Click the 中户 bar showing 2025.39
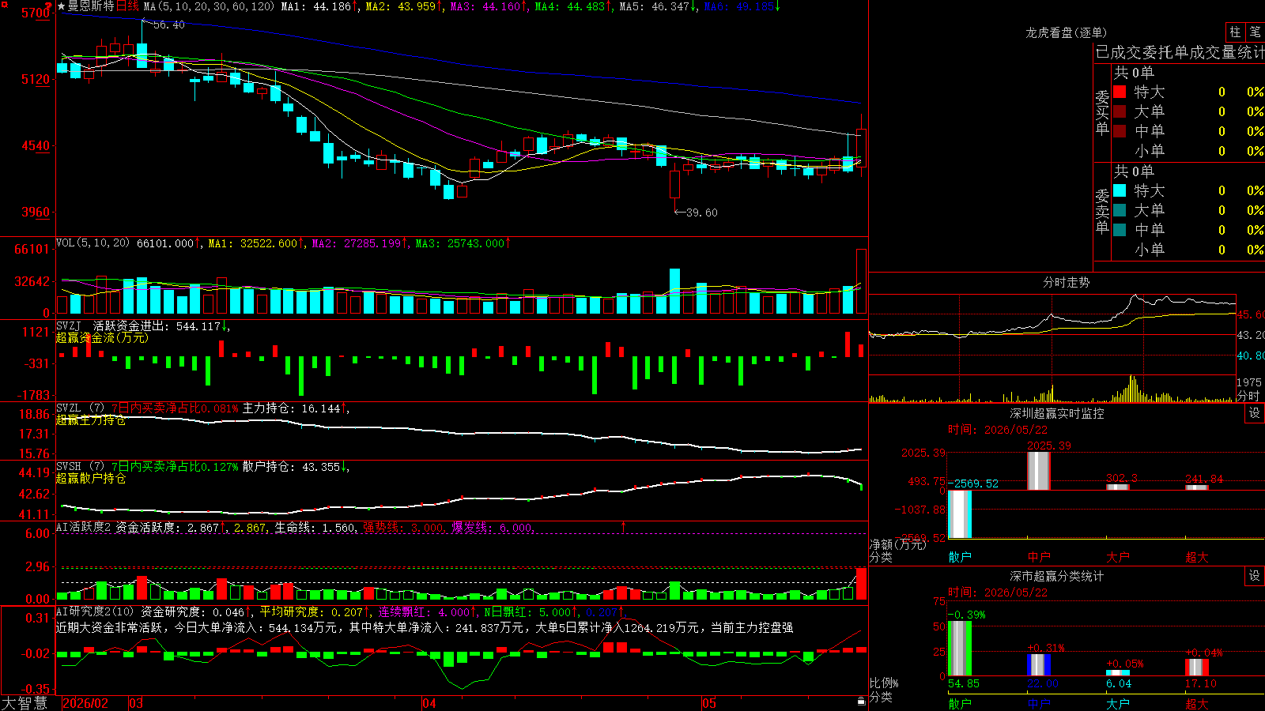 tap(1039, 471)
